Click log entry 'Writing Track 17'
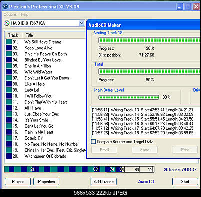Image resolution: width=201 pixels, height=197 pixels. [142, 128]
